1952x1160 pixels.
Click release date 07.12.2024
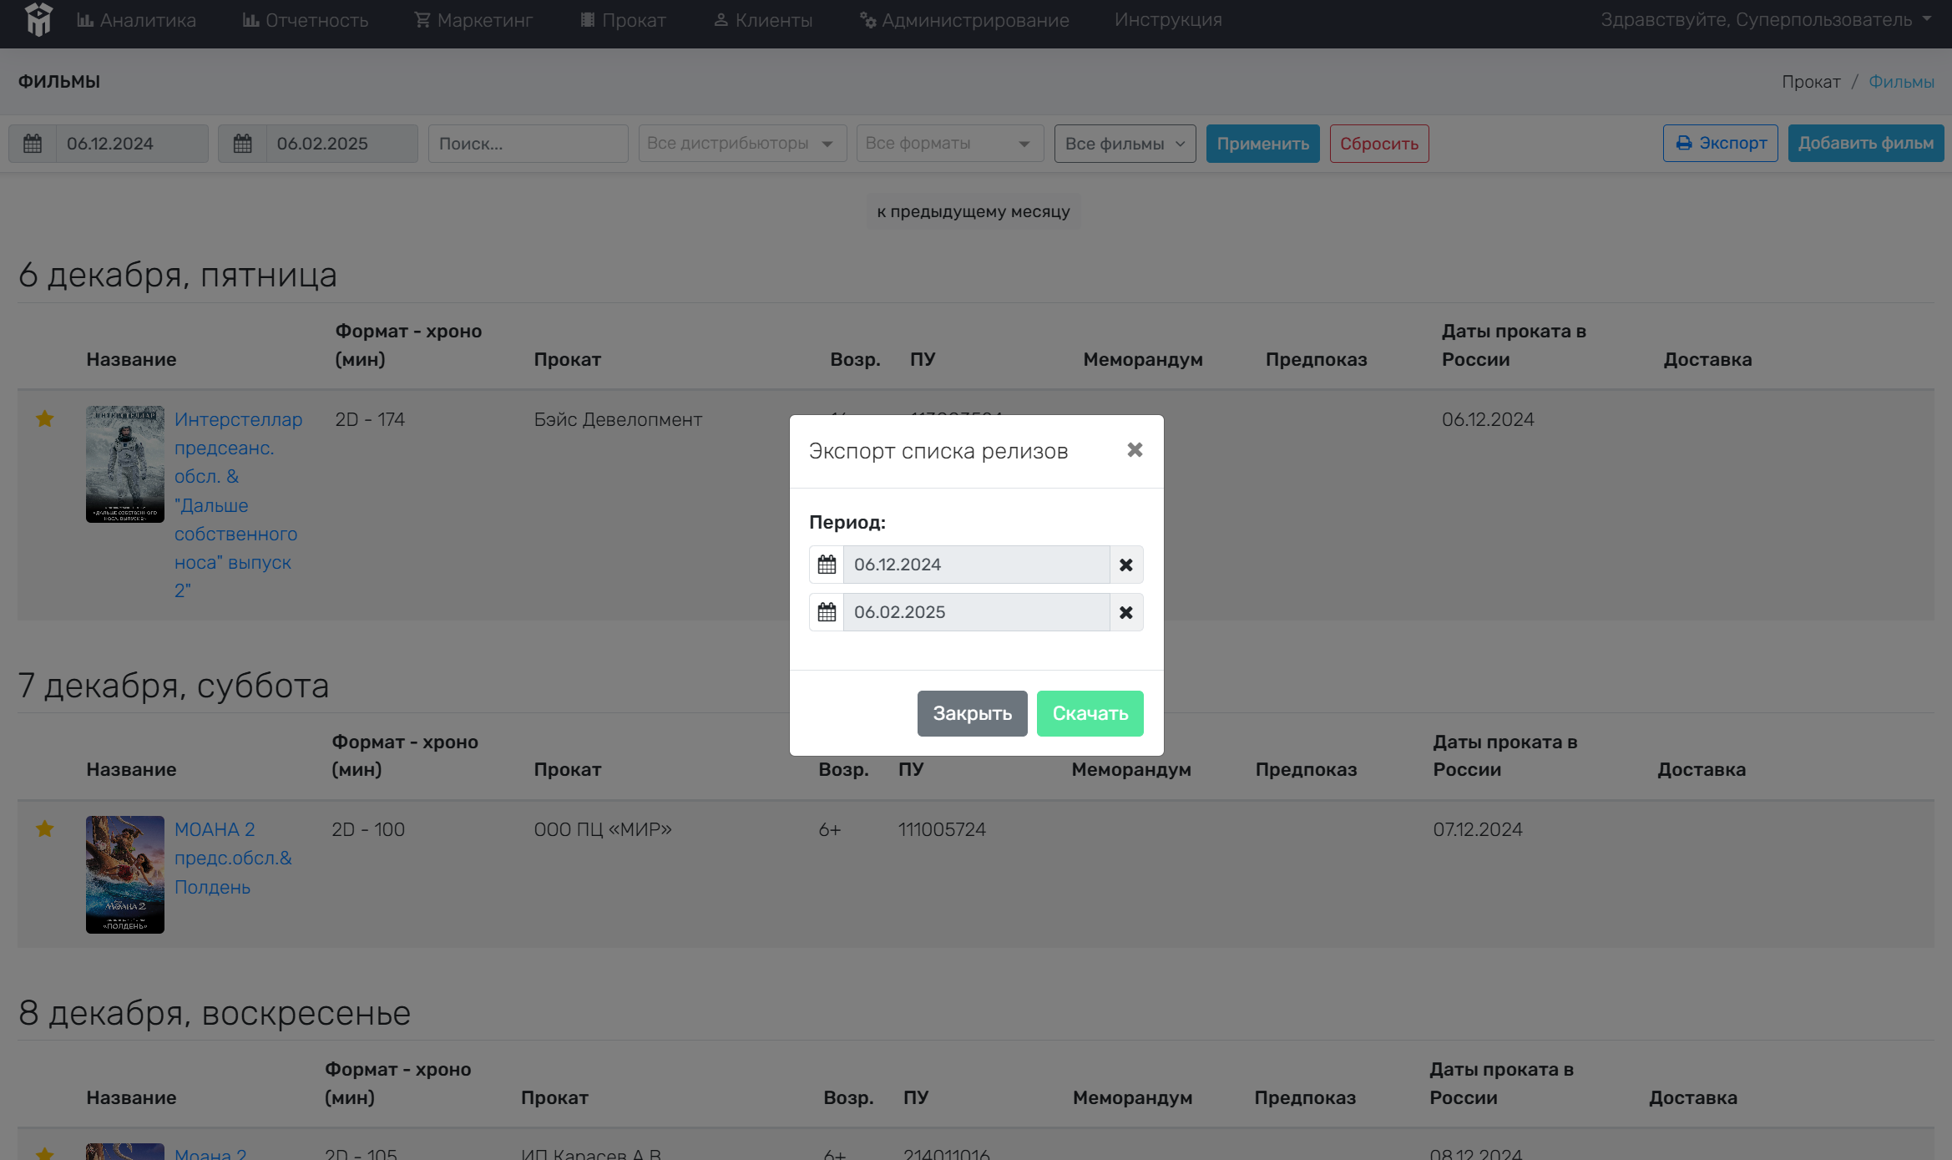click(x=1478, y=829)
